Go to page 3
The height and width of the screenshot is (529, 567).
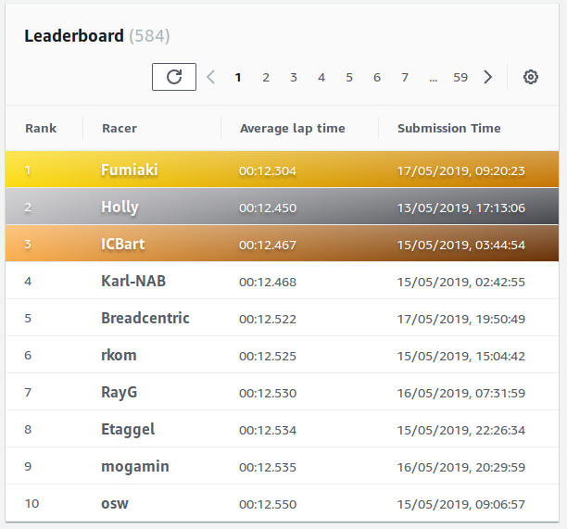tap(294, 78)
